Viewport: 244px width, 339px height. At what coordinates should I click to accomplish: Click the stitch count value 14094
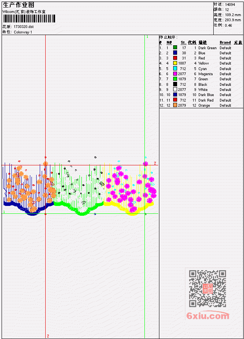click(230, 5)
